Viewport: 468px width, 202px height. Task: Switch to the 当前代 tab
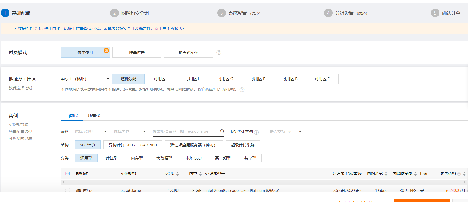[72, 116]
